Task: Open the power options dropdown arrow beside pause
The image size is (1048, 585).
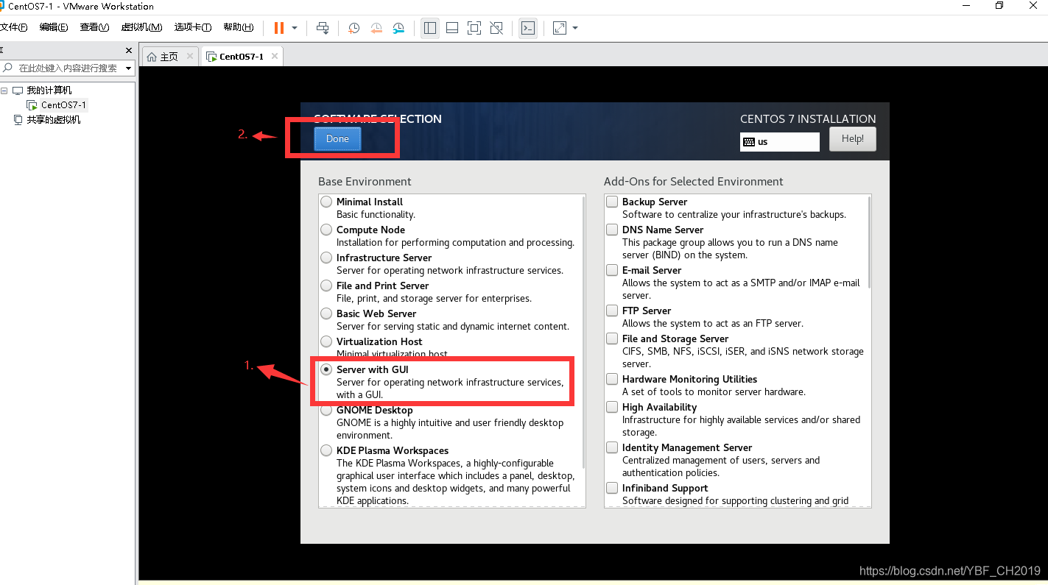Action: click(295, 28)
